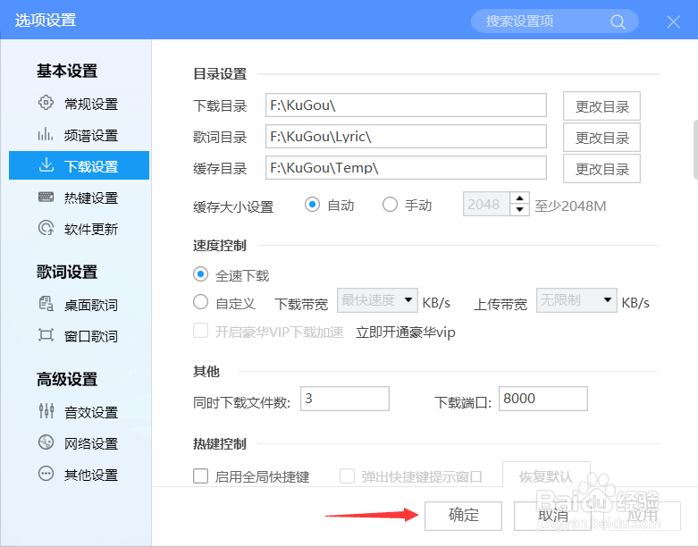Click 取消 button

coord(552,516)
